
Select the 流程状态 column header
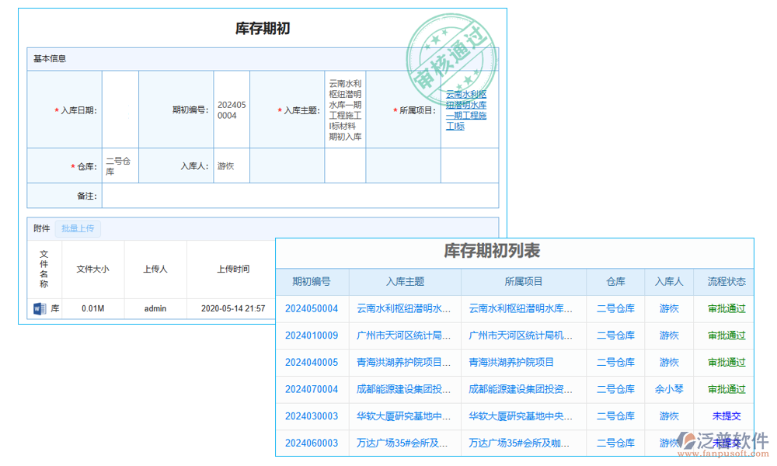pos(724,282)
